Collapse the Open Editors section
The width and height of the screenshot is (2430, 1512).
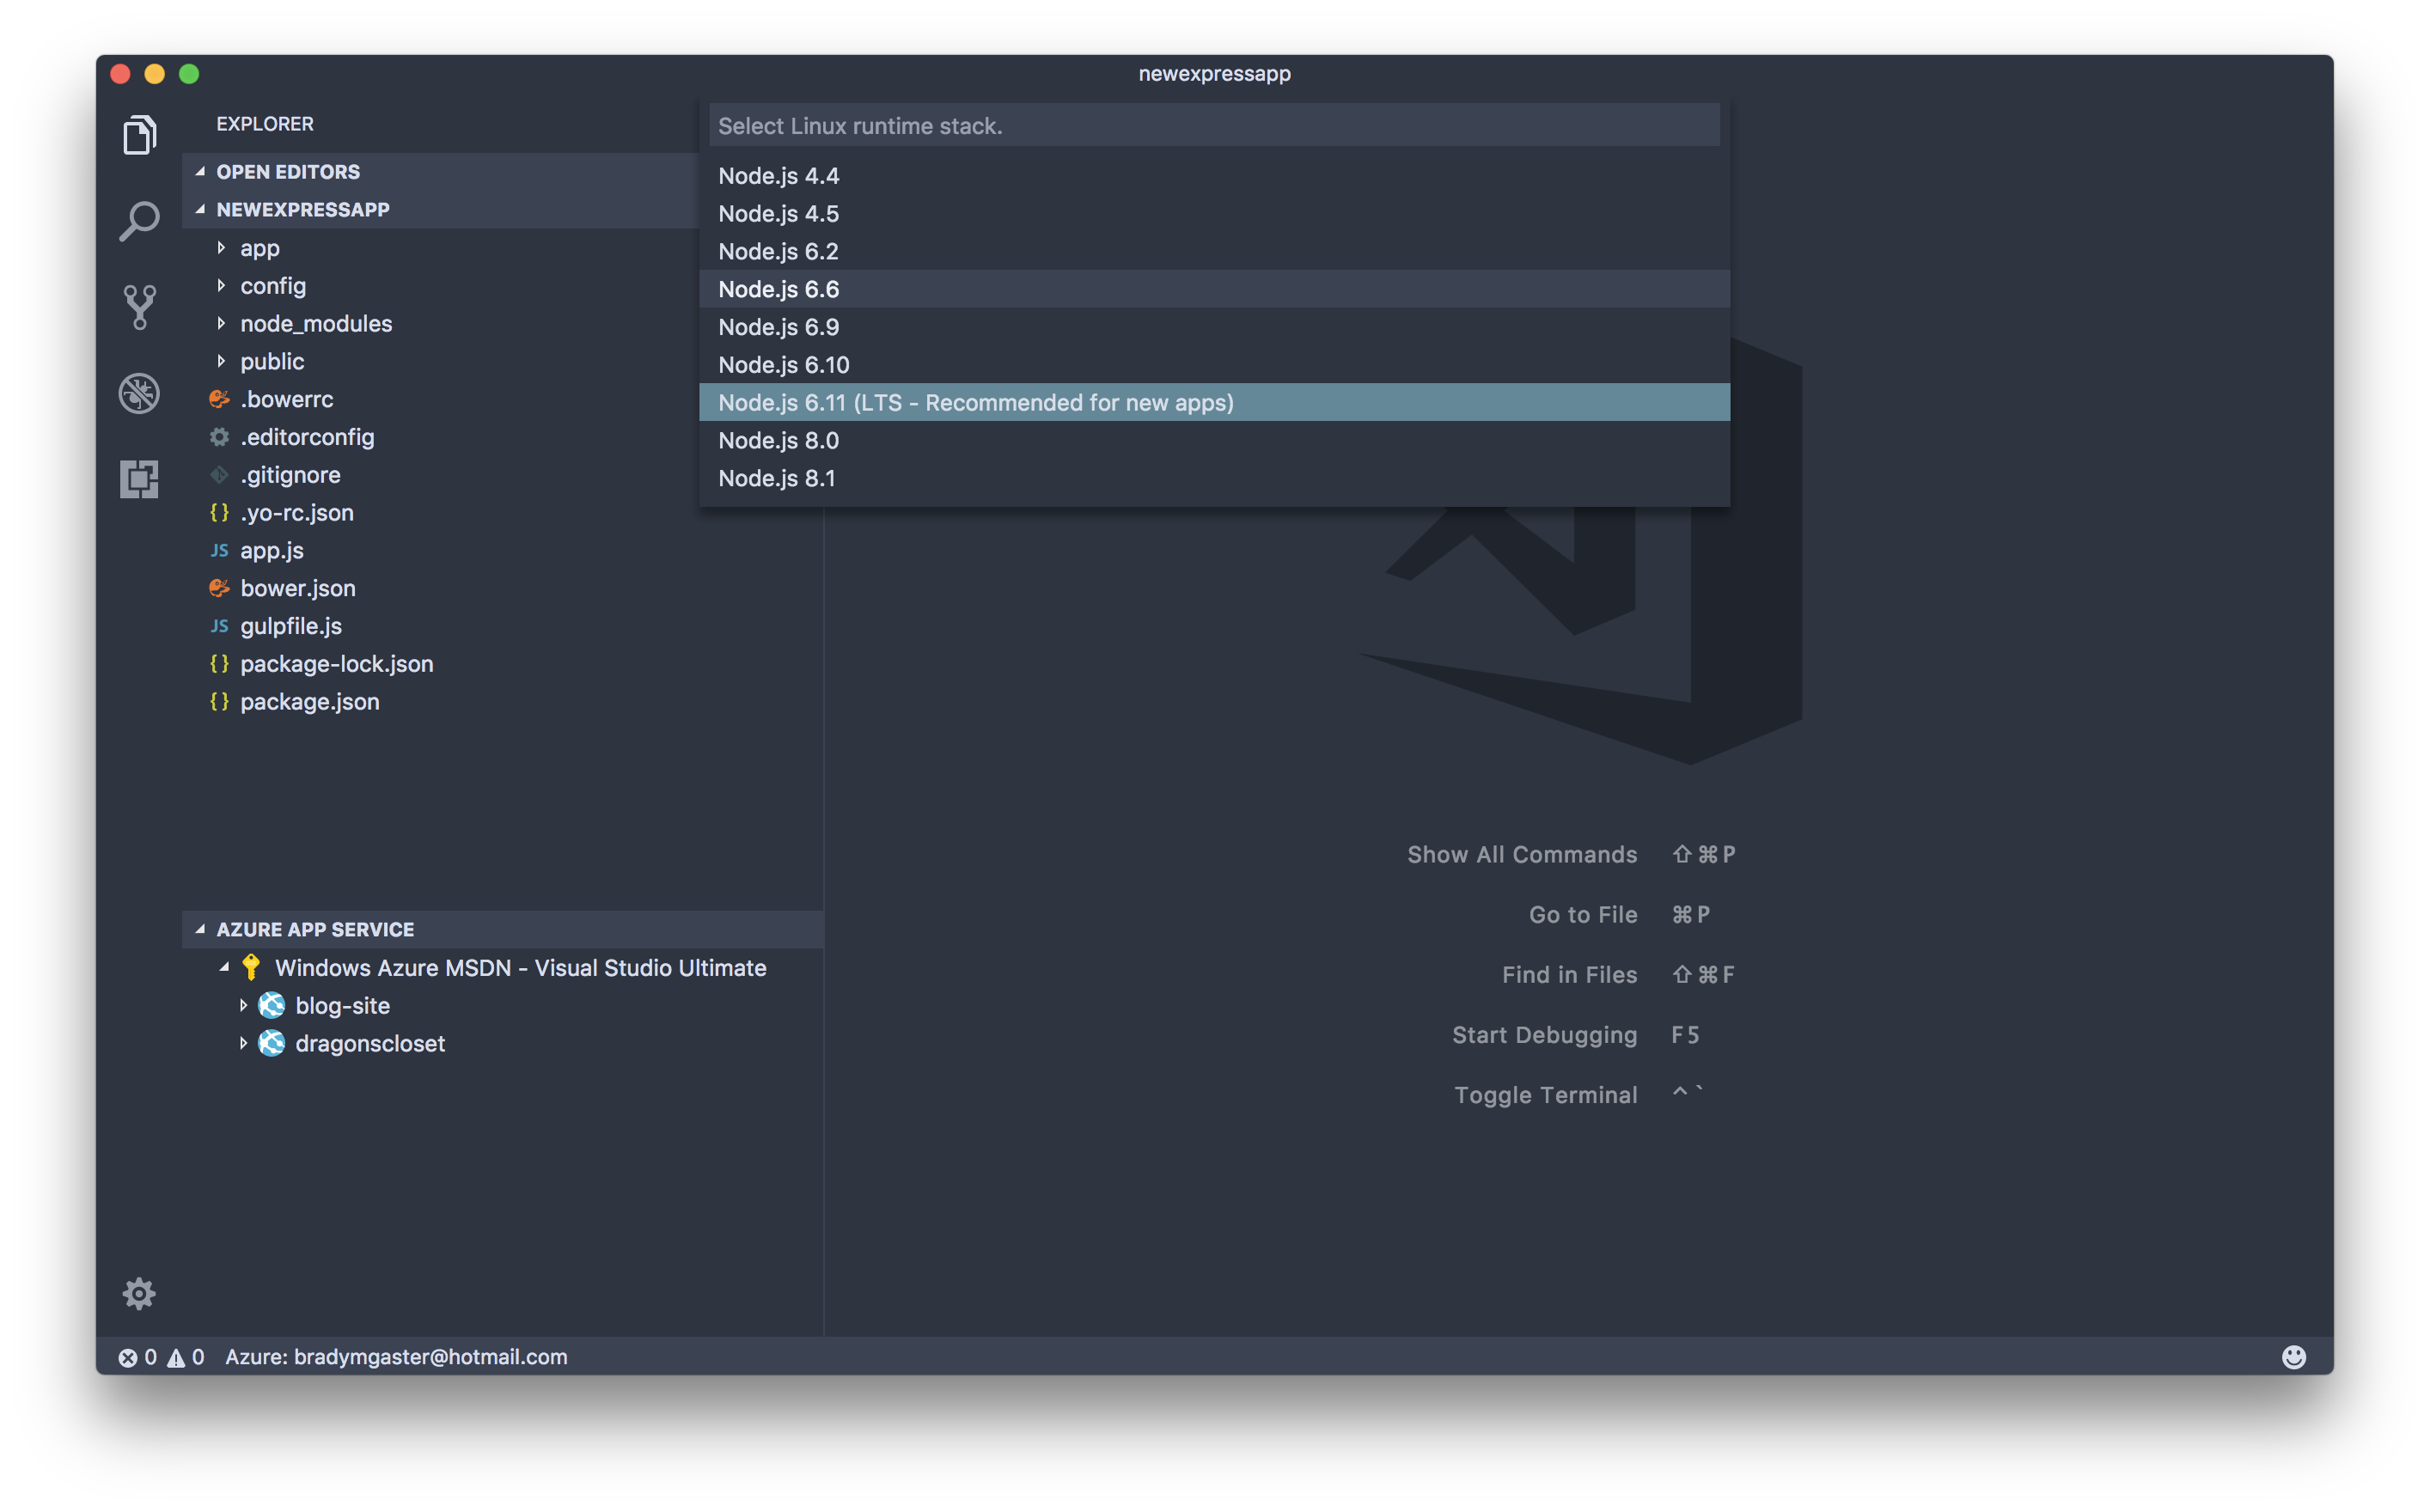tap(200, 171)
